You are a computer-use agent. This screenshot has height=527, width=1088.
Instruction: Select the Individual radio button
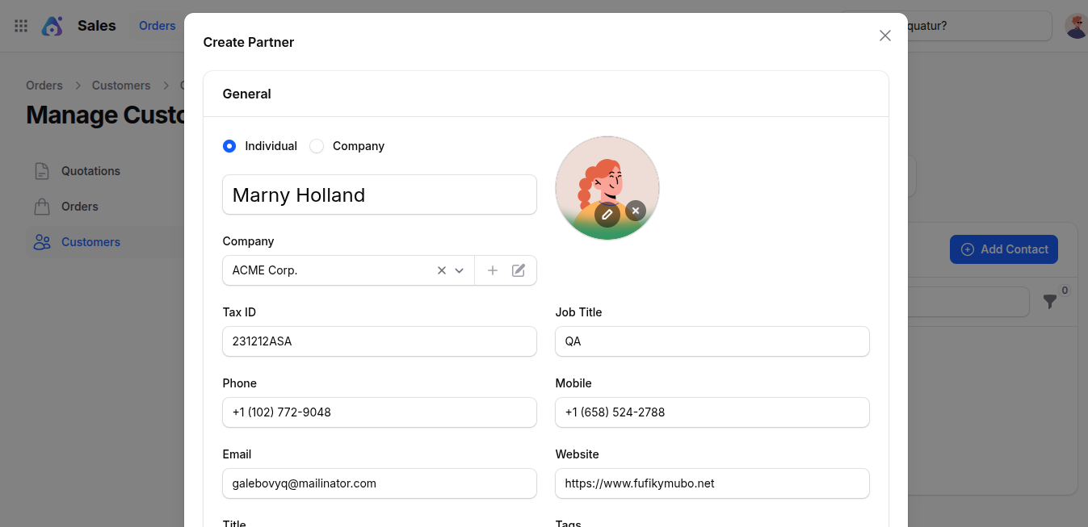tap(229, 146)
